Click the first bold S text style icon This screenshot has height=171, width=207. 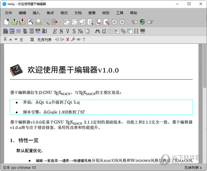pyautogui.click(x=61, y=31)
